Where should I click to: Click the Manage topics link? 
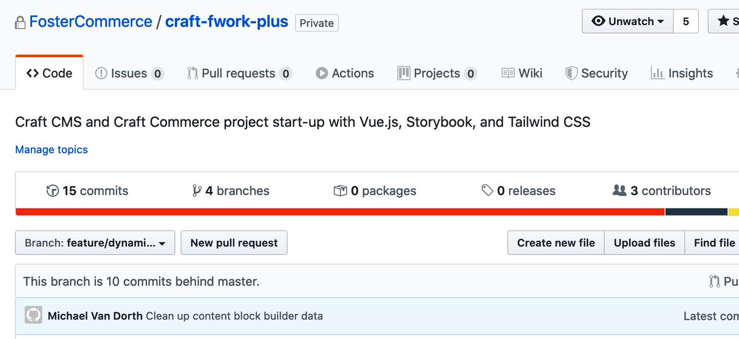pyautogui.click(x=52, y=150)
